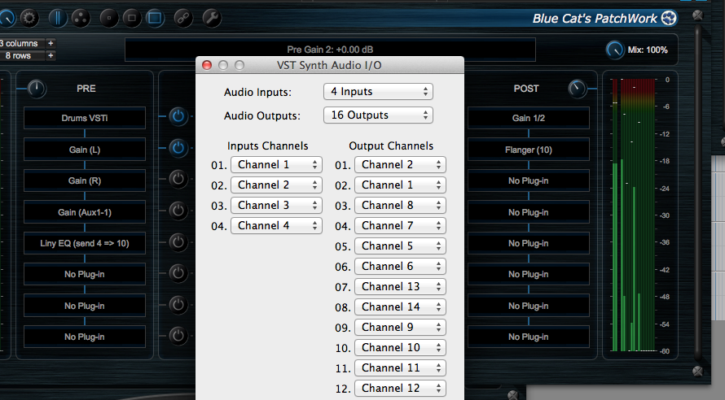
Task: Toggle power button on eighth plug-in row
Action: point(178,336)
